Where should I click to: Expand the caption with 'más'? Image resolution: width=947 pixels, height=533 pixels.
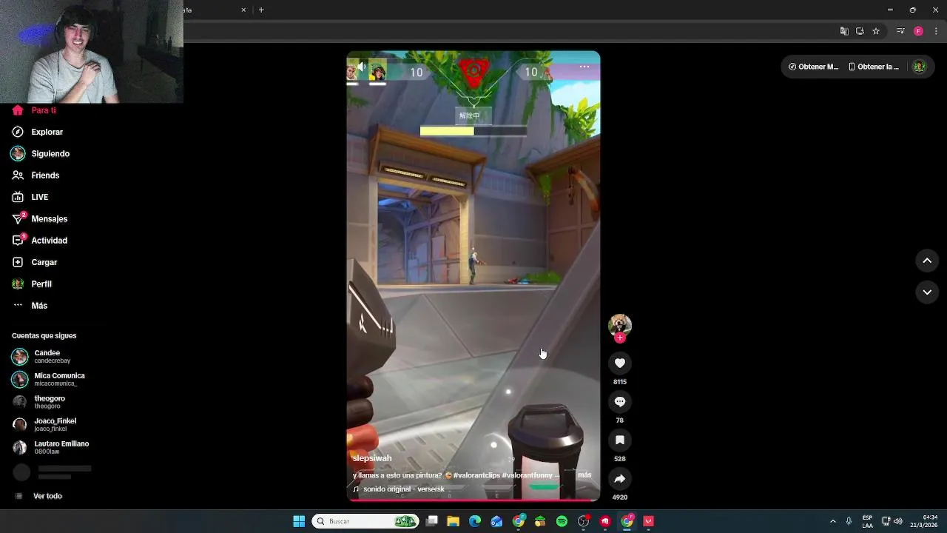pos(584,475)
